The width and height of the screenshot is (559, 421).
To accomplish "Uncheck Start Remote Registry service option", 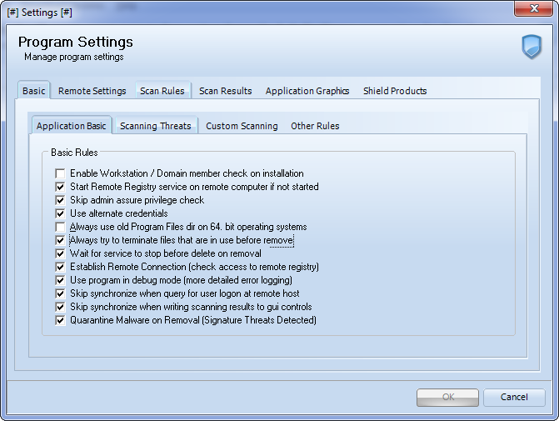I will tap(60, 187).
